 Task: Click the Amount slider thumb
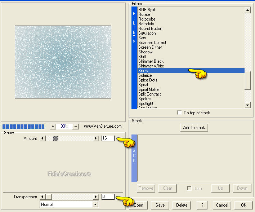[x=55, y=138]
